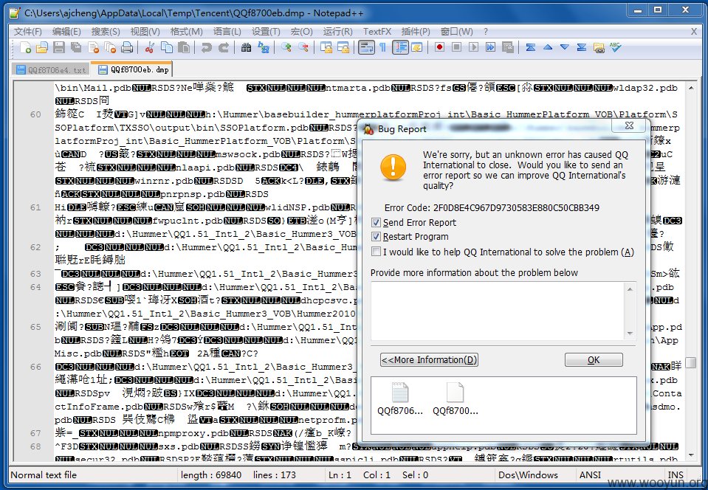Viewport: 708px width, 490px height.
Task: Check help QQ International solve problem
Action: pos(376,252)
